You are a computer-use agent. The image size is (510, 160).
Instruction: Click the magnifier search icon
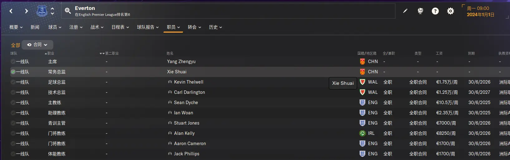coord(68,11)
